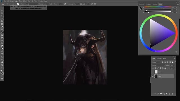This screenshot has width=180, height=101.
Task: Select the History Brush tool
Action: click(2, 38)
